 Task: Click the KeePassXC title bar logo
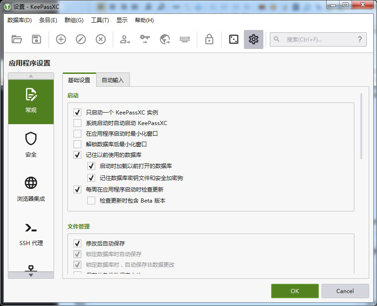[x=7, y=7]
